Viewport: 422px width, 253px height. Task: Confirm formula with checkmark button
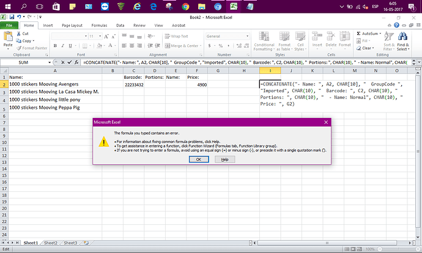pos(70,62)
